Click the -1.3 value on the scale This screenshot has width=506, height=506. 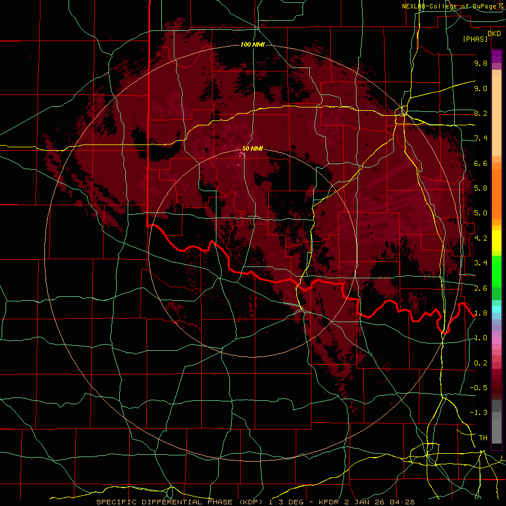478,413
